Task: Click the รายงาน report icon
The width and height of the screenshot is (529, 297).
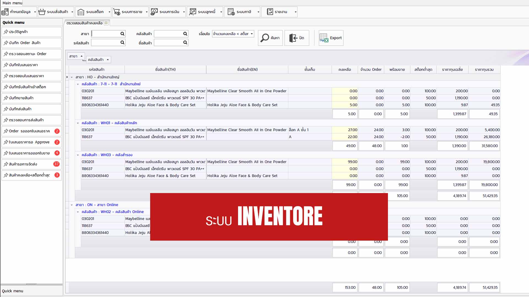Action: pos(270,12)
